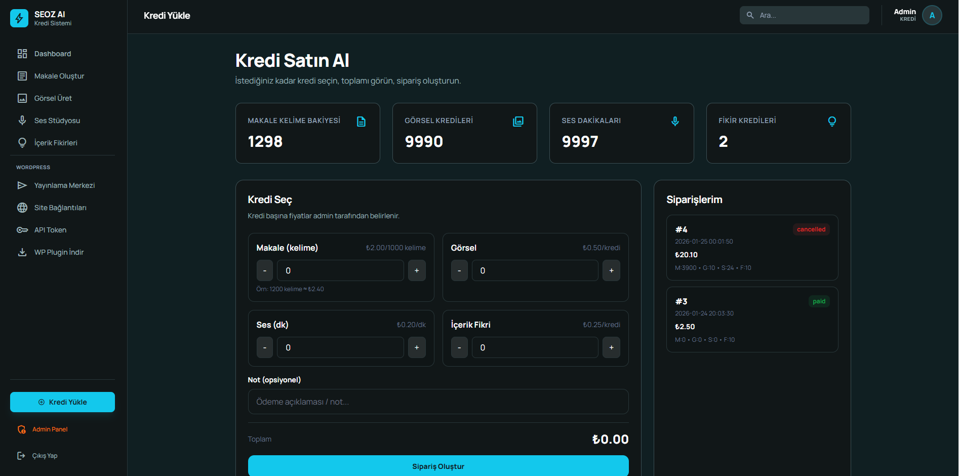The height and width of the screenshot is (476, 959).
Task: Open Dashboard from the sidebar
Action: coord(62,54)
